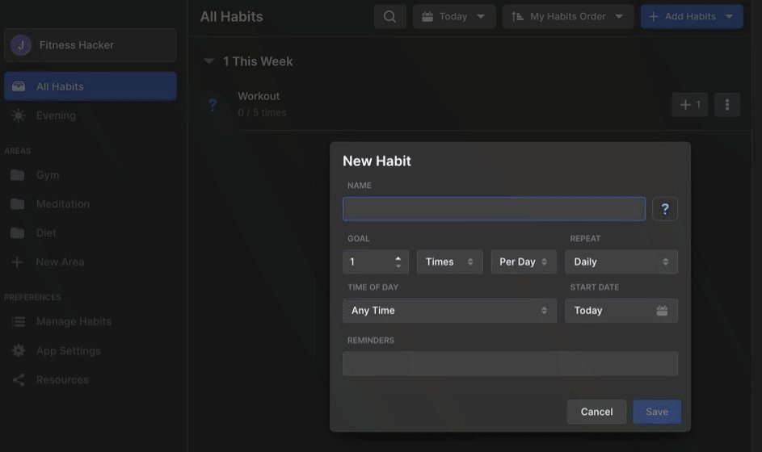Open the Diet area

click(x=91, y=233)
